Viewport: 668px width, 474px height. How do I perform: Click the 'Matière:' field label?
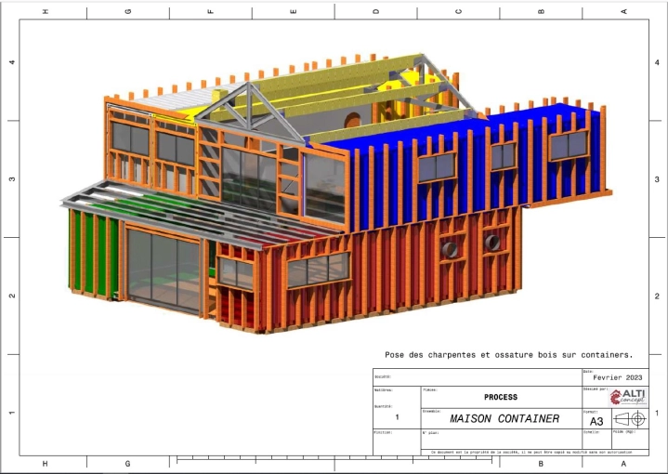pos(383,390)
